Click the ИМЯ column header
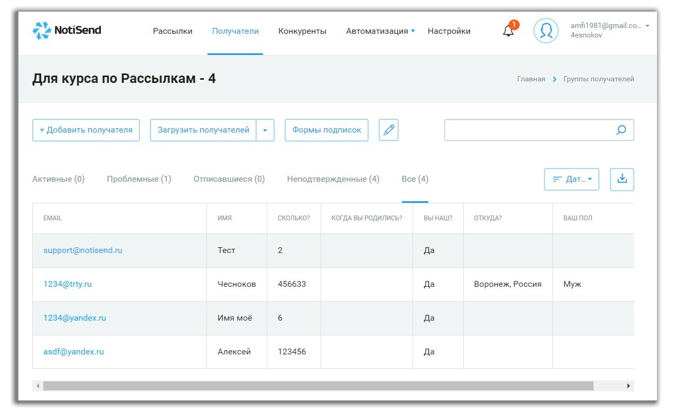The width and height of the screenshot is (676, 412). click(224, 218)
